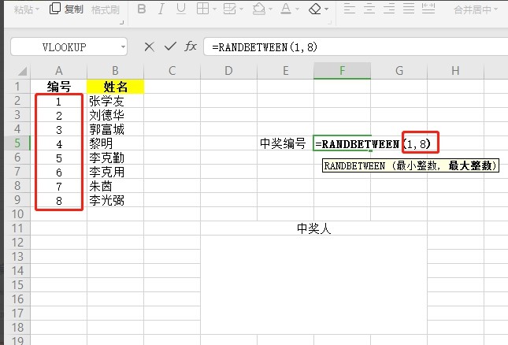Cancel formula entry with X icon
This screenshot has height=345, width=508.
coord(149,47)
